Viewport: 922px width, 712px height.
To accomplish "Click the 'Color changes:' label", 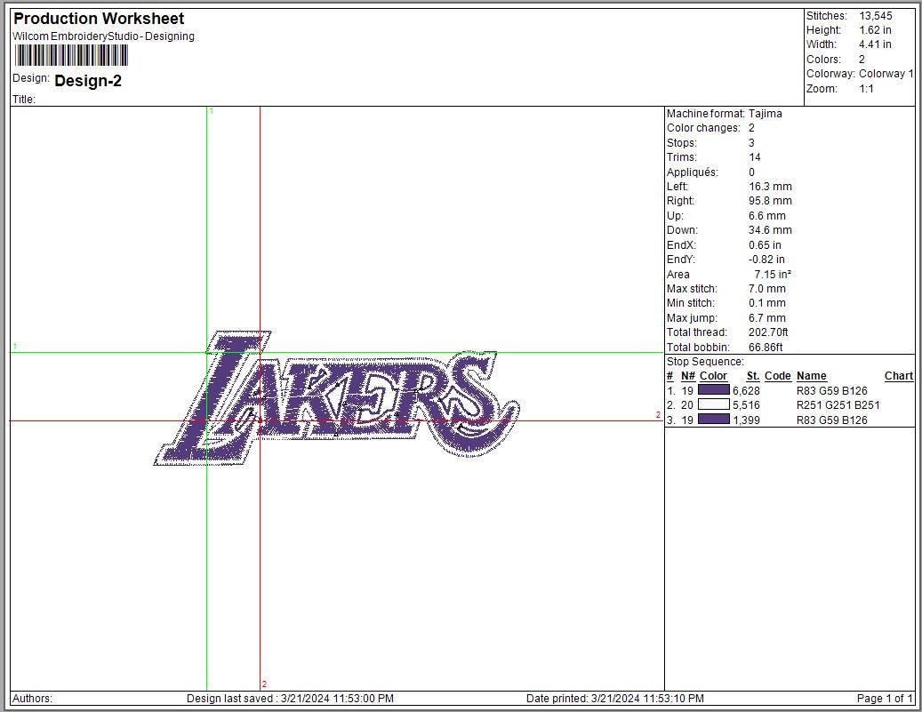I will click(x=703, y=128).
